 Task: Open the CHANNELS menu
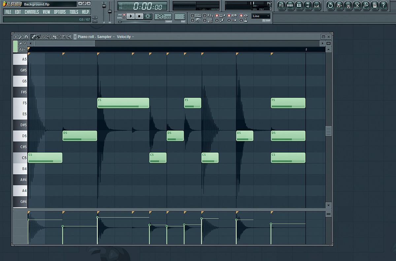coord(32,12)
